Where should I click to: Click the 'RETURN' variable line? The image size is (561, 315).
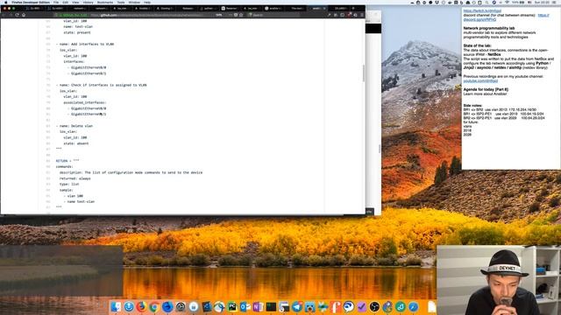67,161
